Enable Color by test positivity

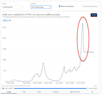(x=83, y=6)
